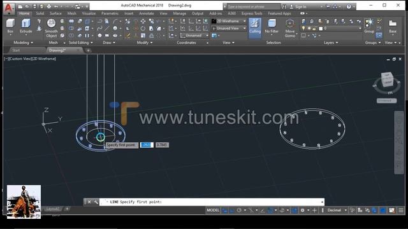408x229 pixels.
Task: Toggle layer on/off lightbulb icon
Action: coord(303,28)
